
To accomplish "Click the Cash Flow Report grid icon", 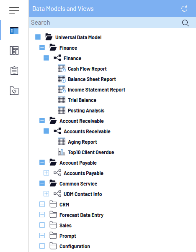I will (x=62, y=69).
